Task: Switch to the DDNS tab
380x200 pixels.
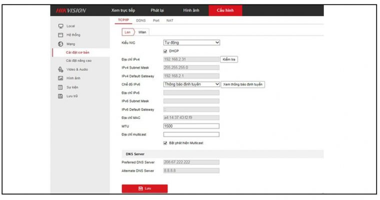Action: (141, 20)
